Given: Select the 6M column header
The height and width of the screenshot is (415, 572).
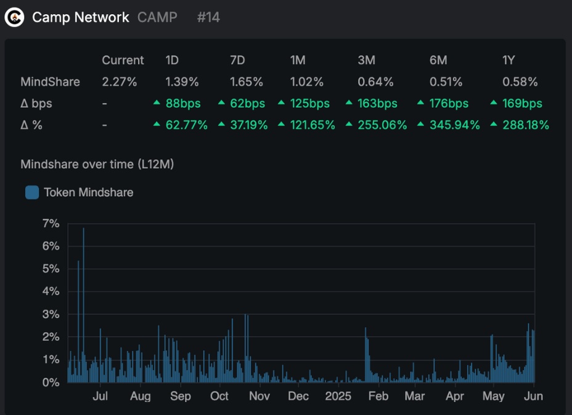Looking at the screenshot, I should click(x=438, y=60).
